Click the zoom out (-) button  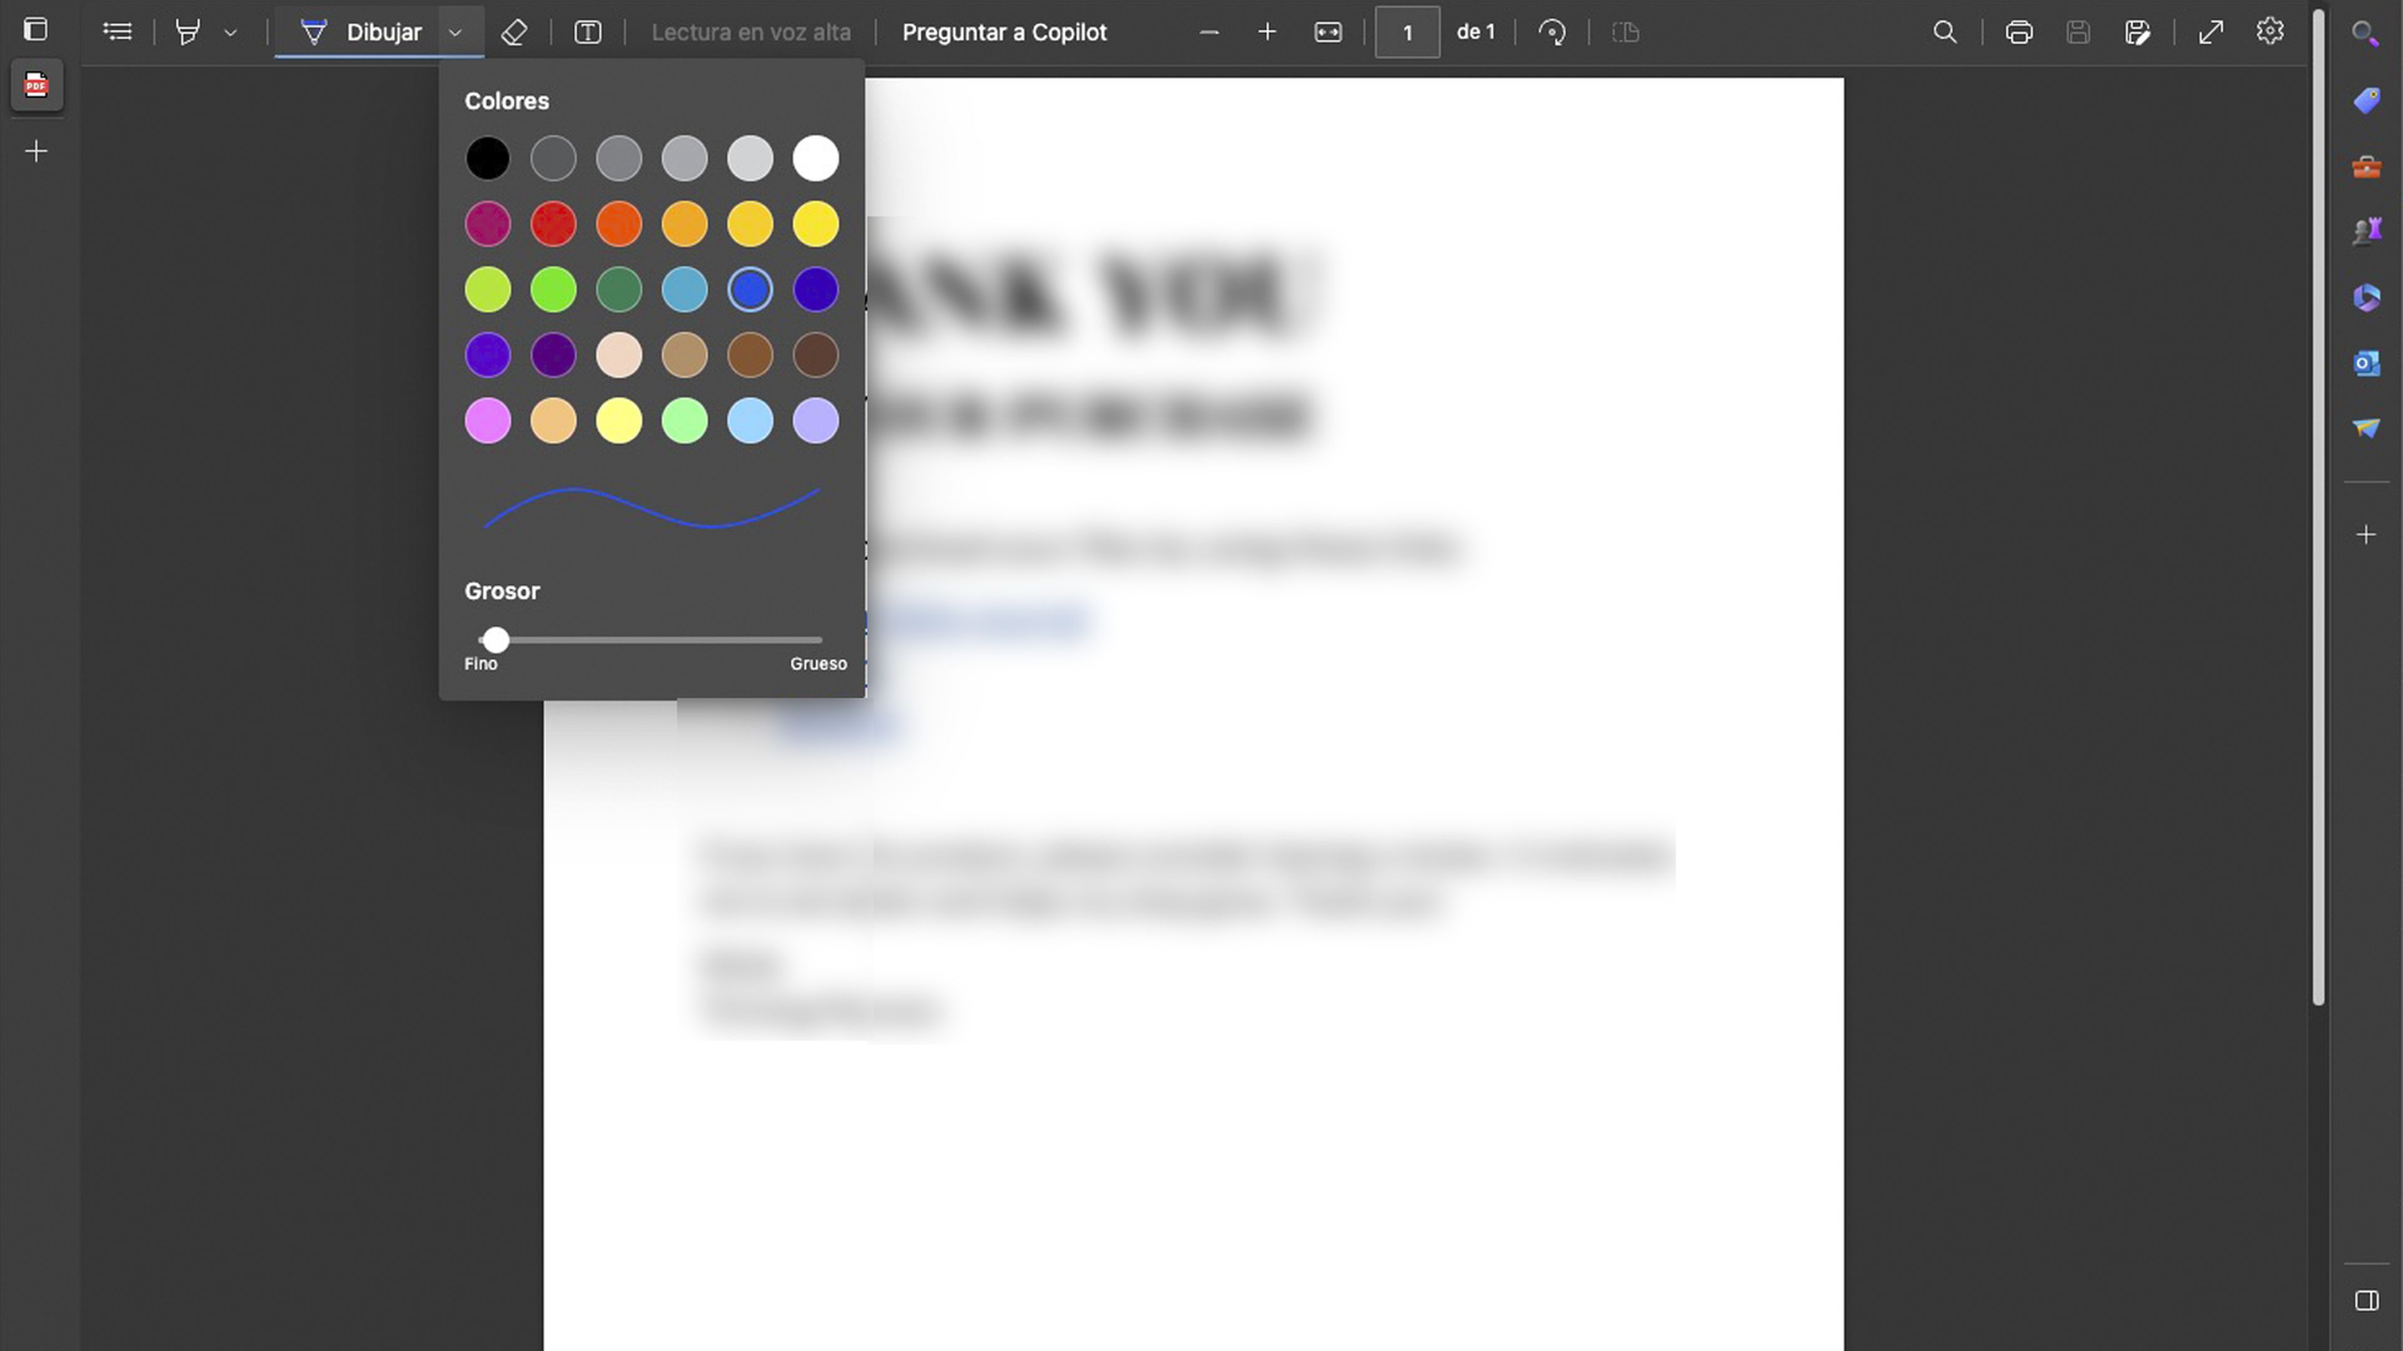coord(1208,31)
